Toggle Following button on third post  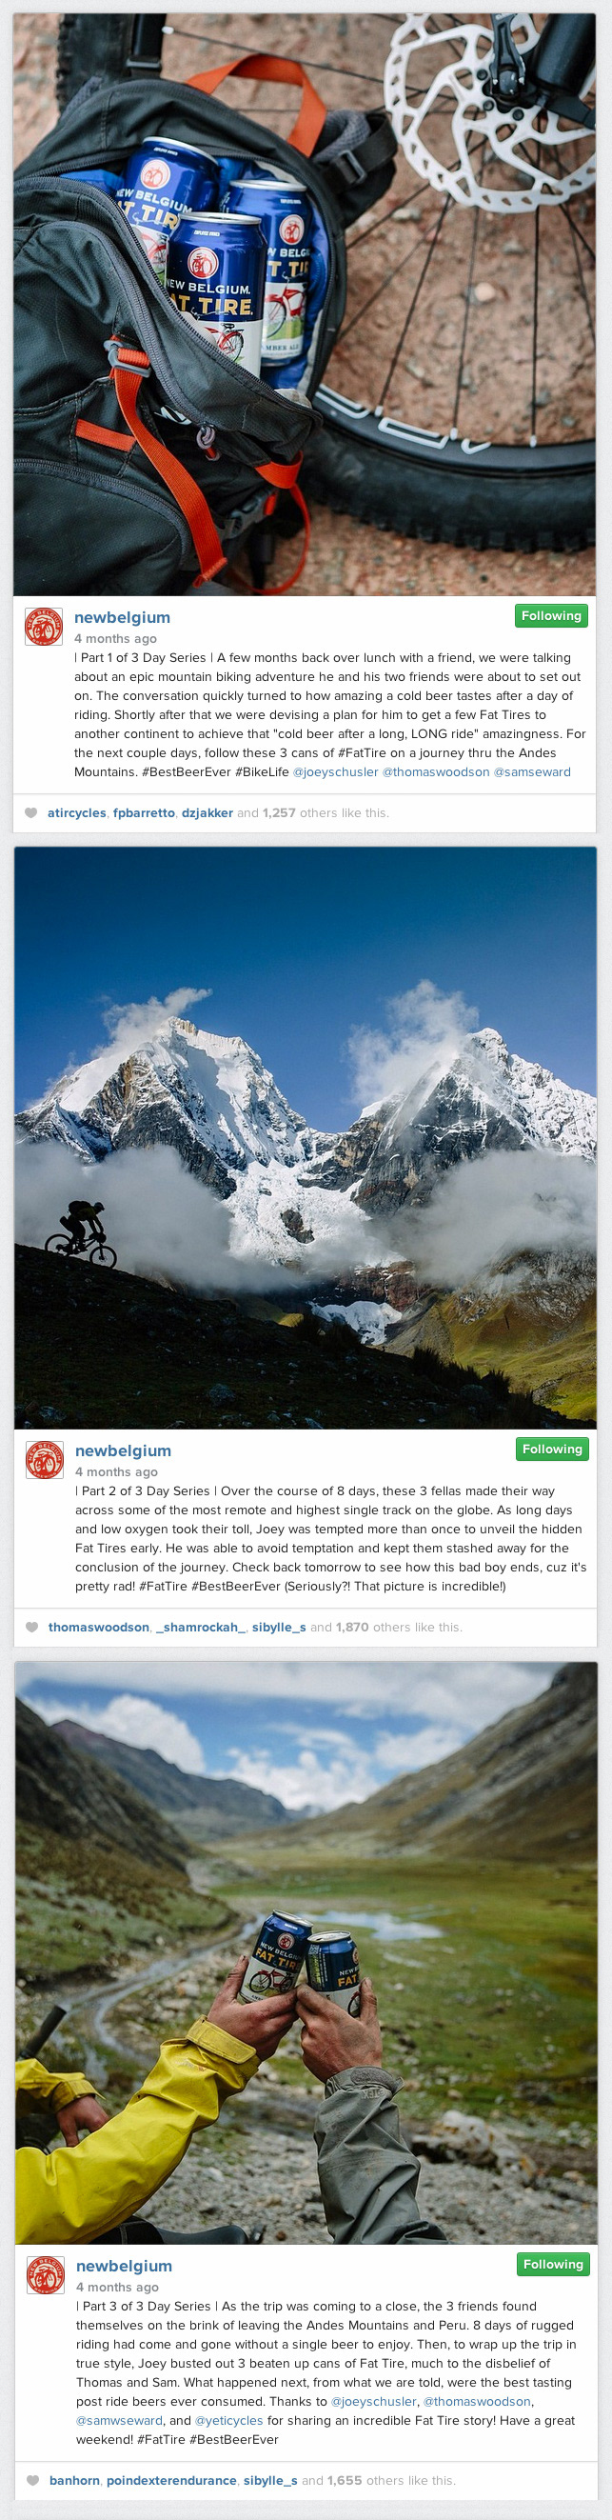[553, 2264]
